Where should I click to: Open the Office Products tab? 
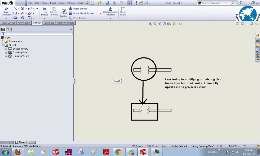pos(66,23)
